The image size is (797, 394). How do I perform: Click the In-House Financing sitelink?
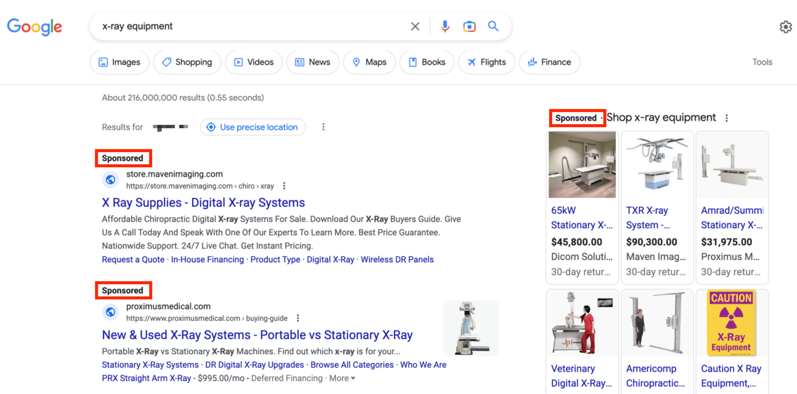pos(207,259)
